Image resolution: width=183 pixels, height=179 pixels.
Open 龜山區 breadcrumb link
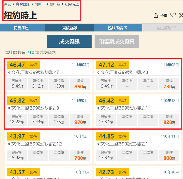(x=55, y=4)
